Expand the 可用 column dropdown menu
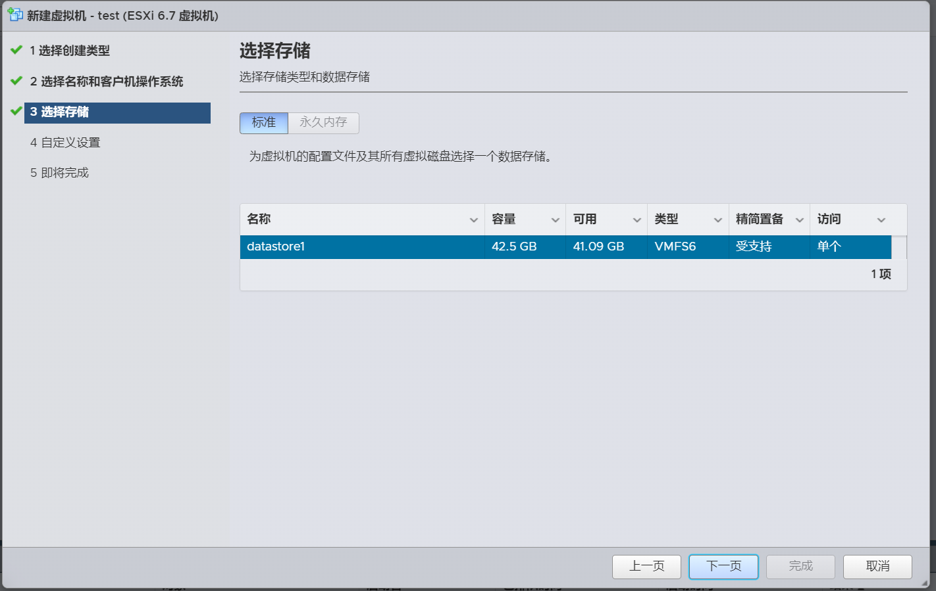 coord(637,220)
